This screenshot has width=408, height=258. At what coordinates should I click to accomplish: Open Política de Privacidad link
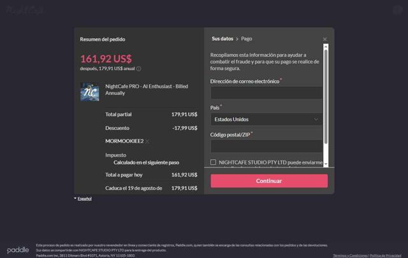coord(386,255)
